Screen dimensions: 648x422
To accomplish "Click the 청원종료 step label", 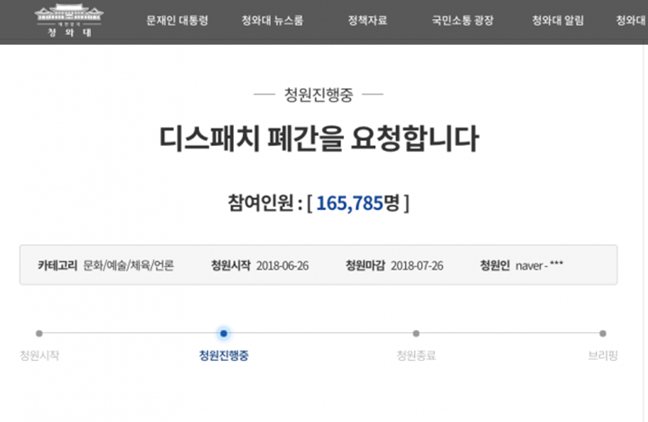I will point(416,355).
